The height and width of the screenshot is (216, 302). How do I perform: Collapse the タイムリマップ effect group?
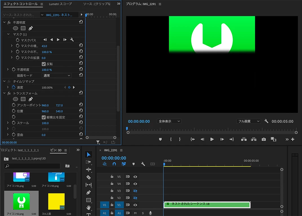(4, 81)
